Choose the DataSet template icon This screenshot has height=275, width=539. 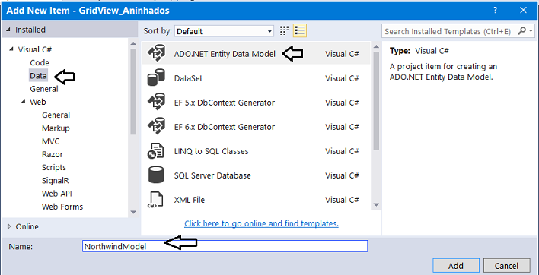click(156, 77)
